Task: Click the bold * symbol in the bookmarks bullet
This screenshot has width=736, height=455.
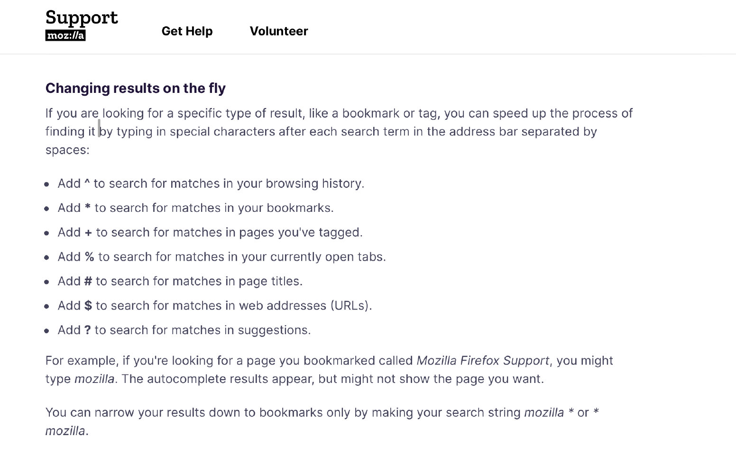Action: coord(87,208)
